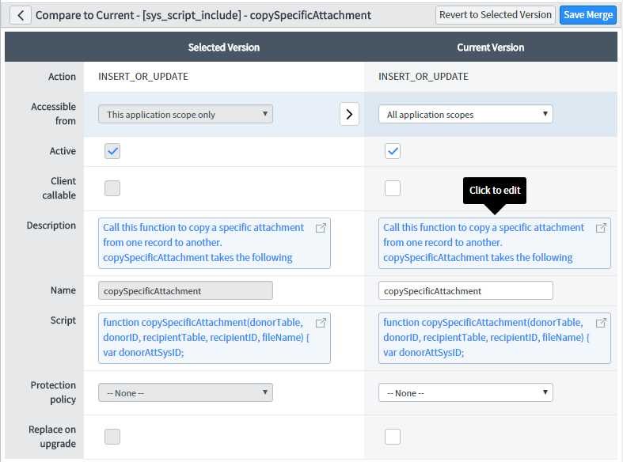Click Selected Version INSERT_OR_UPDATE action value

coord(143,77)
